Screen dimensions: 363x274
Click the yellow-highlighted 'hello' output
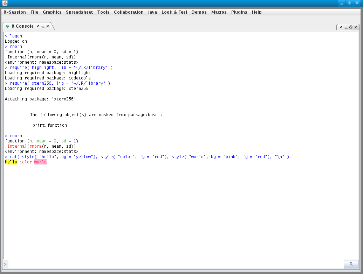tap(11, 162)
